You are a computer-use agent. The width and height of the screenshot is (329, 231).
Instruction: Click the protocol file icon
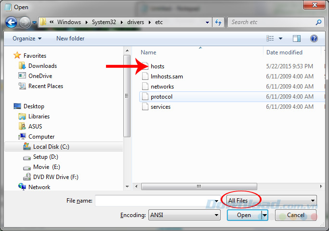145,96
